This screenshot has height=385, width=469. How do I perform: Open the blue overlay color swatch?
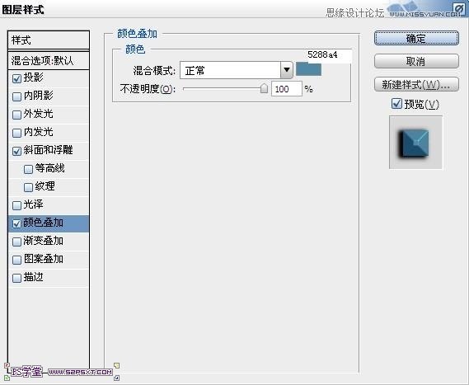click(308, 69)
